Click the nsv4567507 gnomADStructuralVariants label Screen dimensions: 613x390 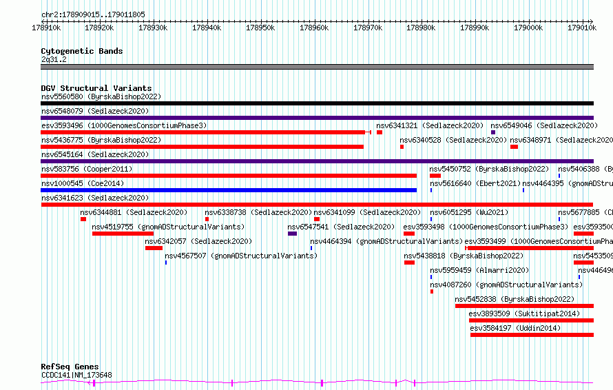point(241,256)
